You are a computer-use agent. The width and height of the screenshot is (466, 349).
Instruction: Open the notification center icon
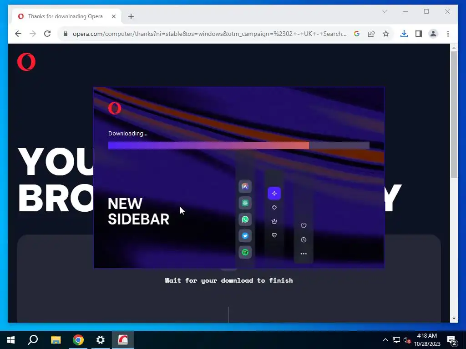tap(452, 340)
